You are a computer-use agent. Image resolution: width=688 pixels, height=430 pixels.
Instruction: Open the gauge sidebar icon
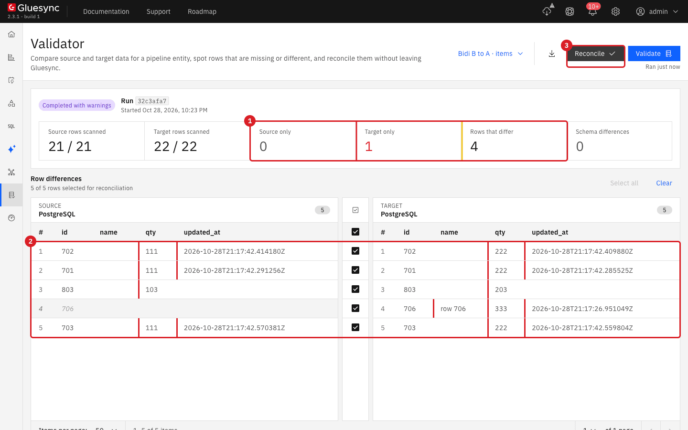[x=11, y=218]
